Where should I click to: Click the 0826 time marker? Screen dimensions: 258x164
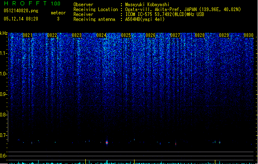click(x=151, y=35)
